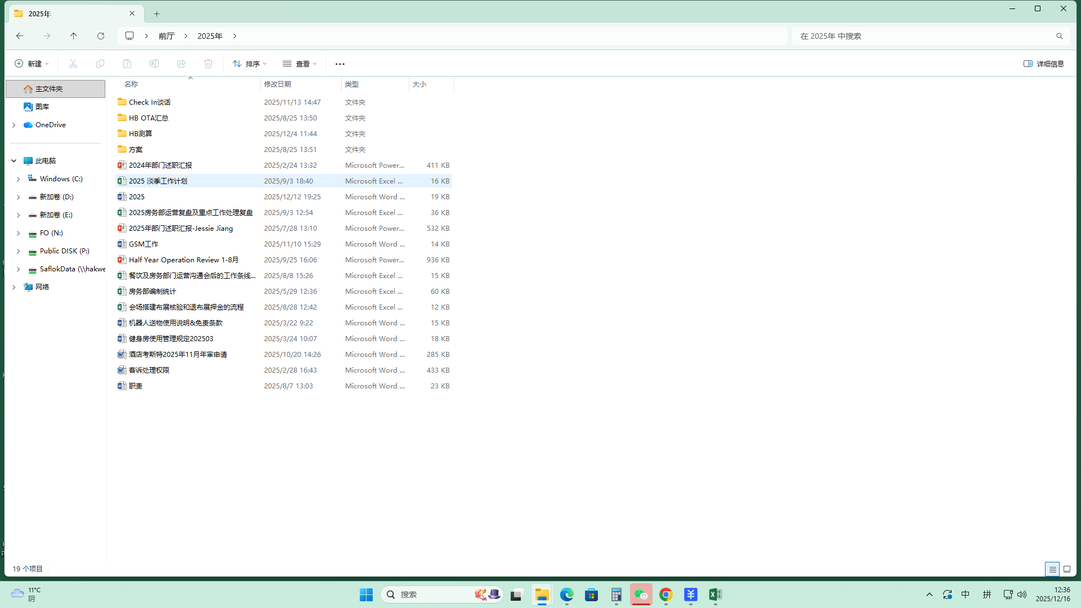Click the Delete trash icon in toolbar
This screenshot has height=608, width=1081.
click(208, 64)
